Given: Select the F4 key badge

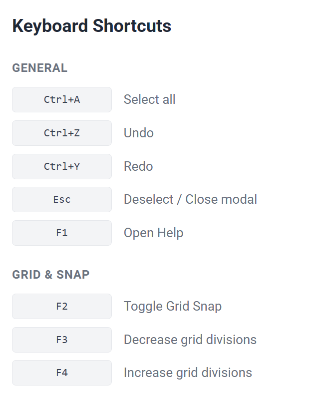Looking at the screenshot, I should [62, 373].
